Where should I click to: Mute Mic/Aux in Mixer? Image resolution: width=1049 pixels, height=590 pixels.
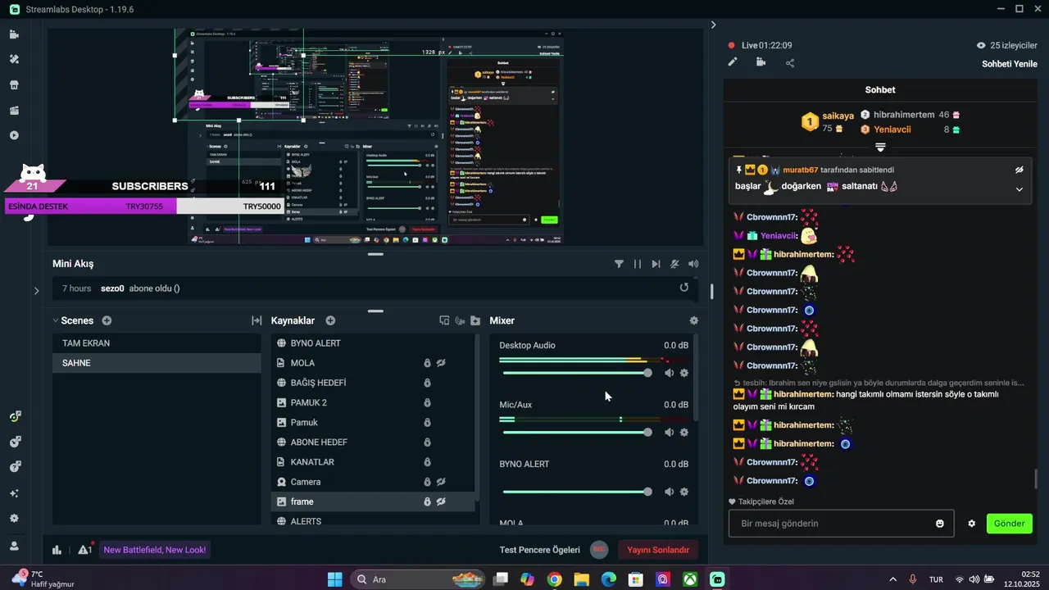pos(669,432)
